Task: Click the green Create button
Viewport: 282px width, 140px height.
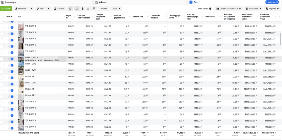Action: coord(6,9)
